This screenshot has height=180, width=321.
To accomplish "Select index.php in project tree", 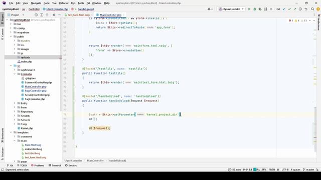I will [27, 61].
